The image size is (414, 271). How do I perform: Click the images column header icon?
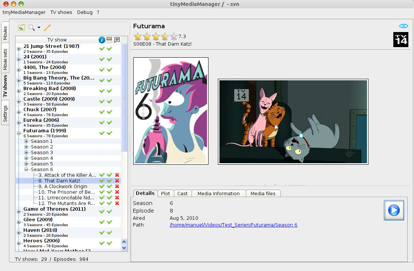tap(109, 40)
